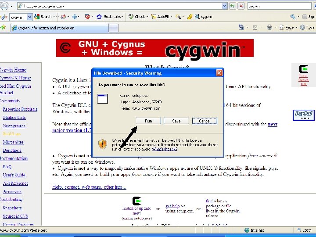Click the setup.exe application file icon

[x=103, y=99]
